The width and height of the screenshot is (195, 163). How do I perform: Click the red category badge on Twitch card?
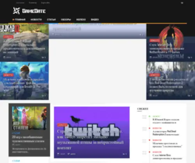(62, 125)
